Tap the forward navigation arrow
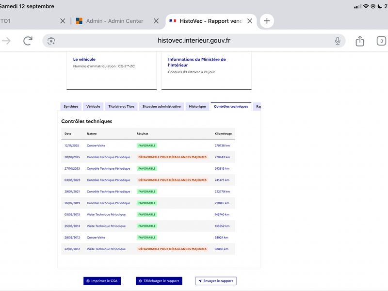 point(6,41)
